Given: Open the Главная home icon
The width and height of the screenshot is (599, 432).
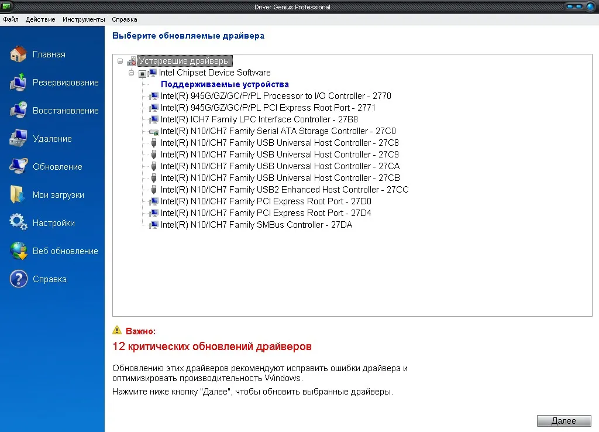Looking at the screenshot, I should tap(18, 54).
